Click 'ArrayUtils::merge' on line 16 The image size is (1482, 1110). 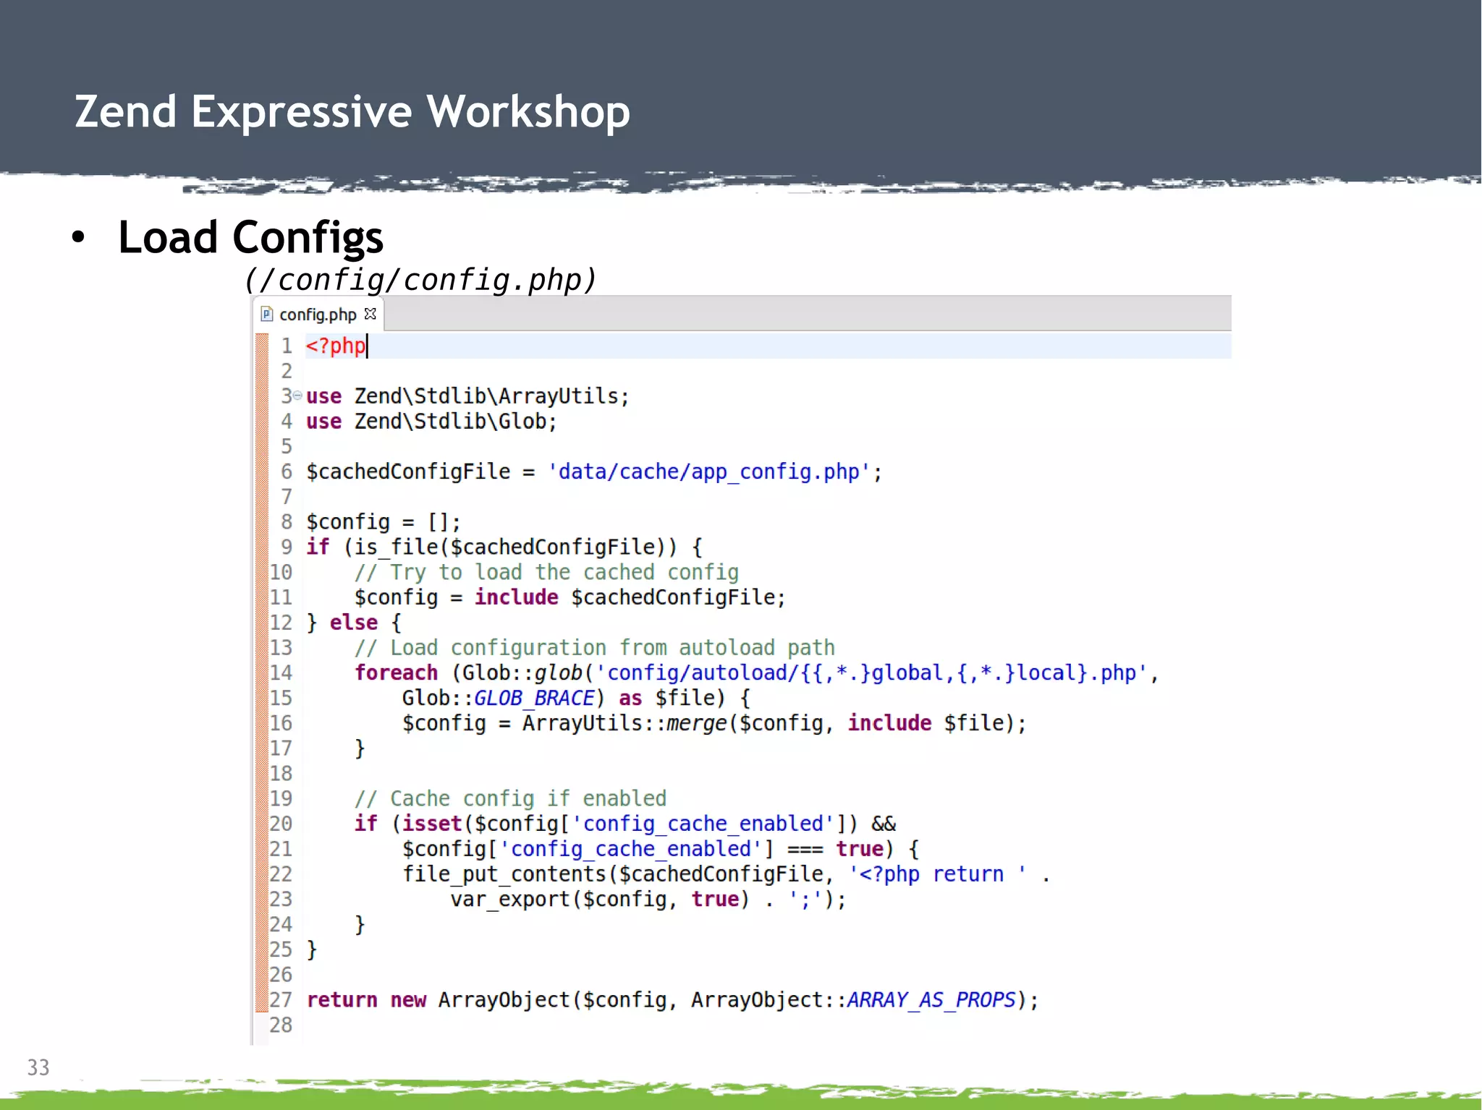pos(624,723)
